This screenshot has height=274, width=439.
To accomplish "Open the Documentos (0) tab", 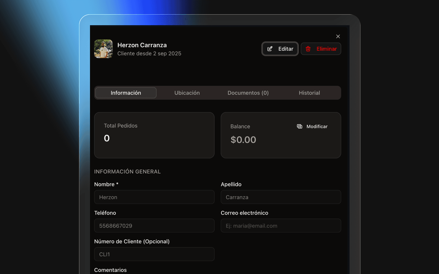I will tap(248, 93).
